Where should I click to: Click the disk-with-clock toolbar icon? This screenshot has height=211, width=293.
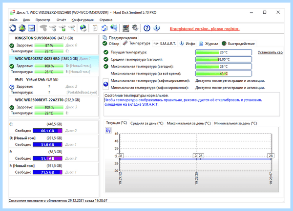point(53,28)
